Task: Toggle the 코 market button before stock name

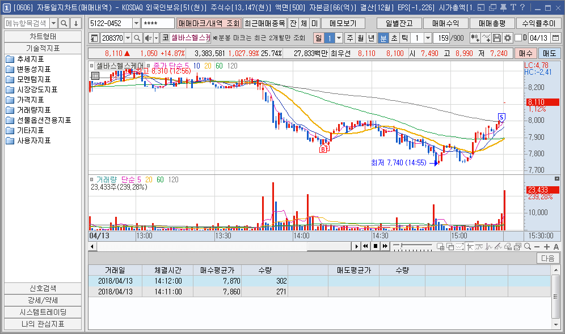Action: click(165, 38)
